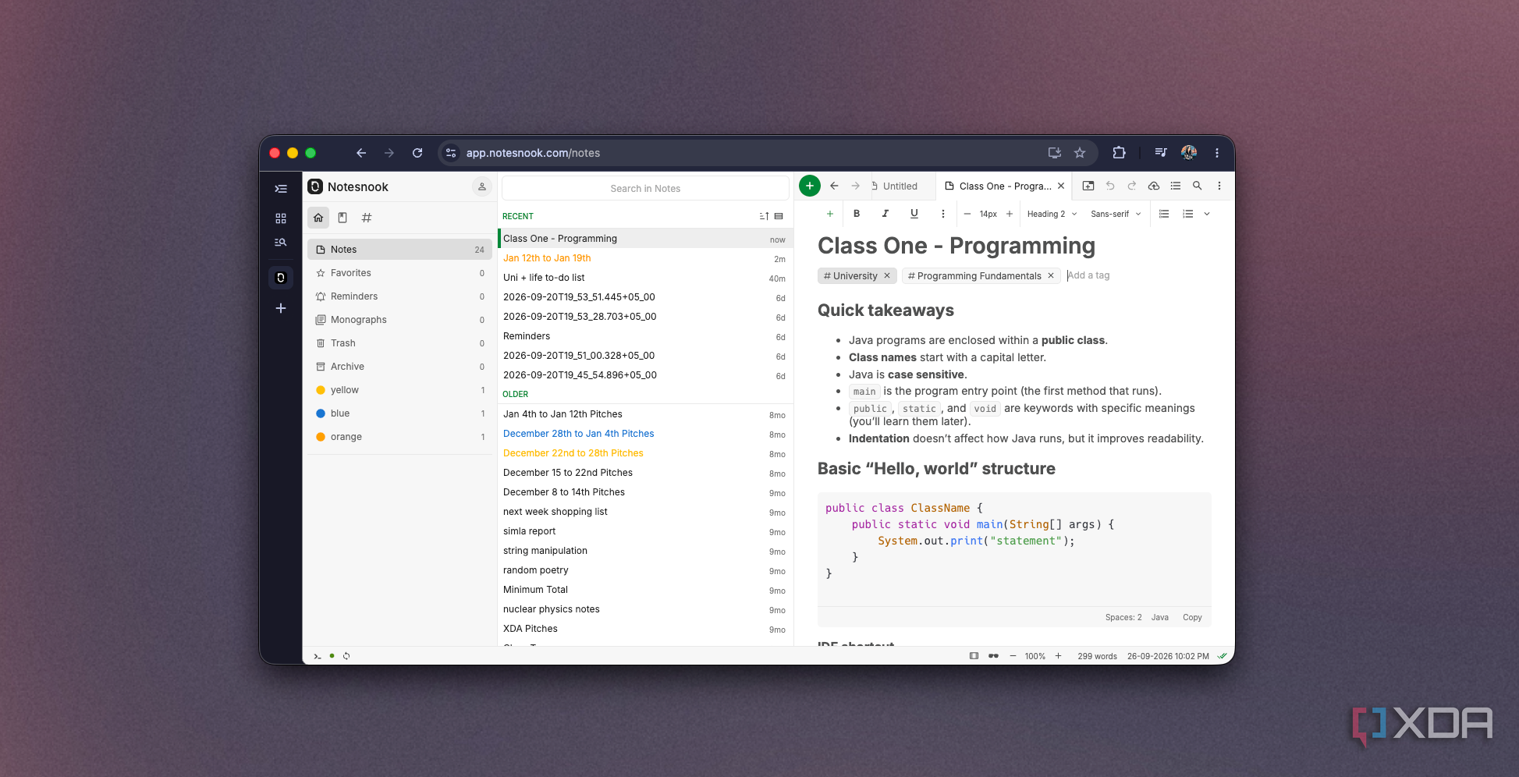Click the Add a tag field
Viewport: 1519px width, 777px height.
click(x=1089, y=275)
